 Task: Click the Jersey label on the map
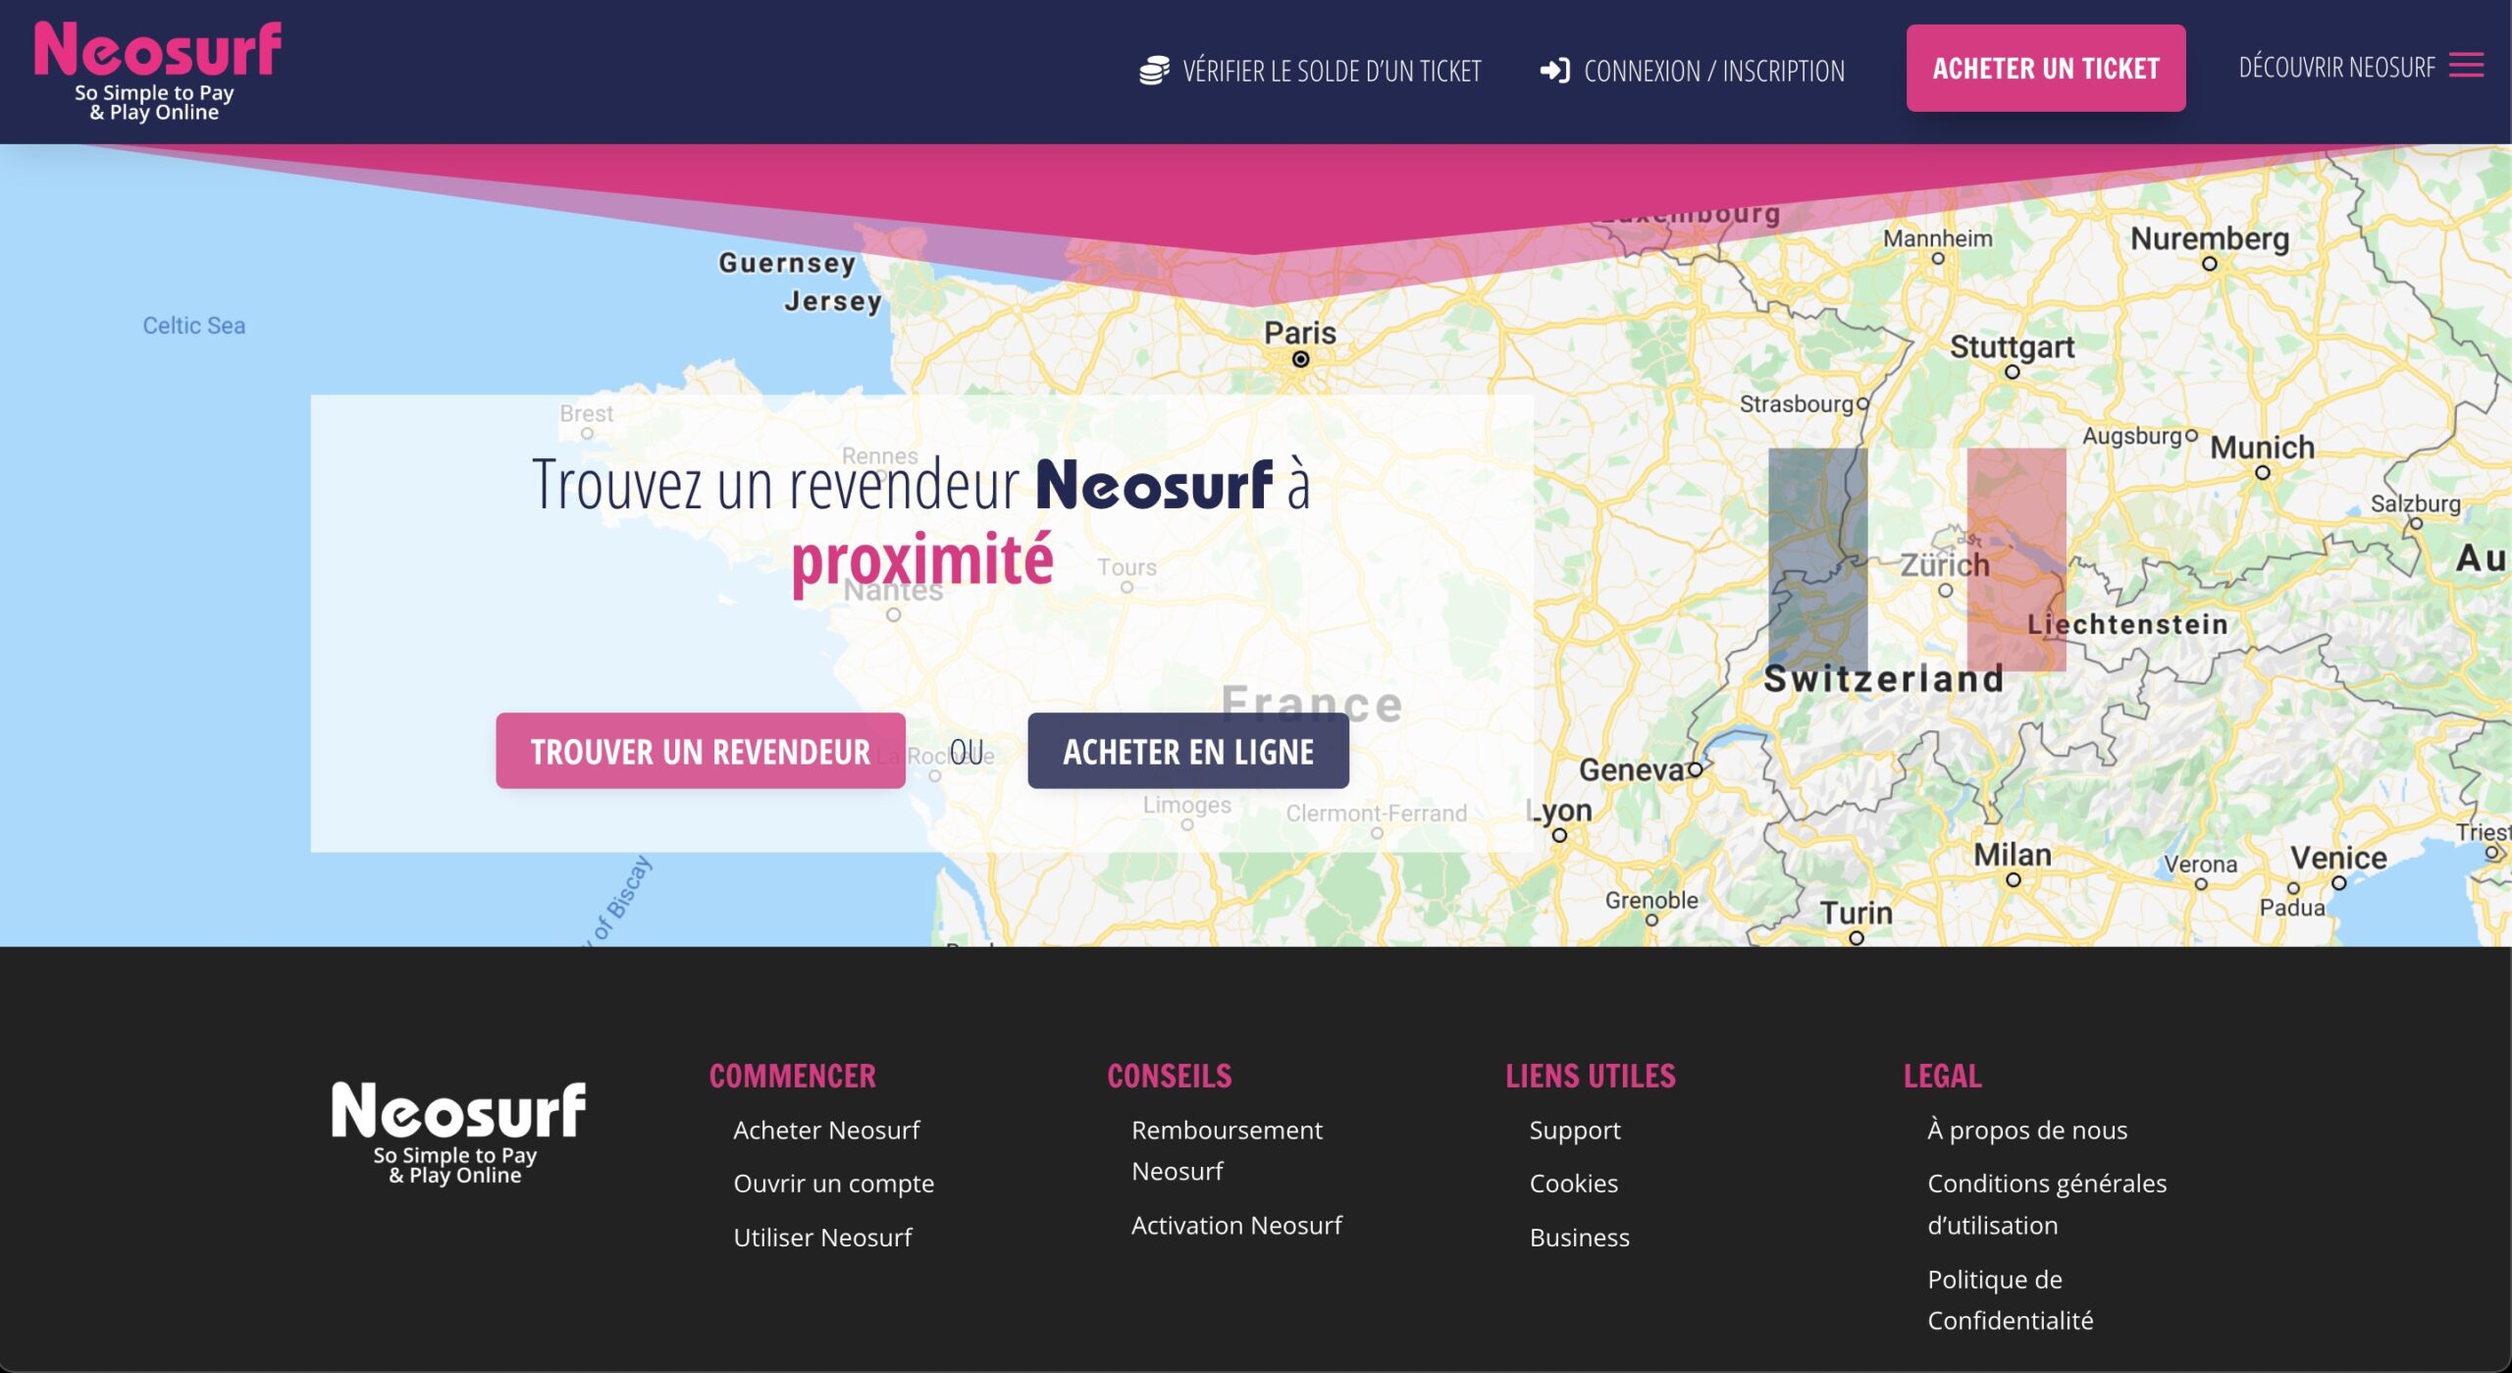pyautogui.click(x=833, y=301)
